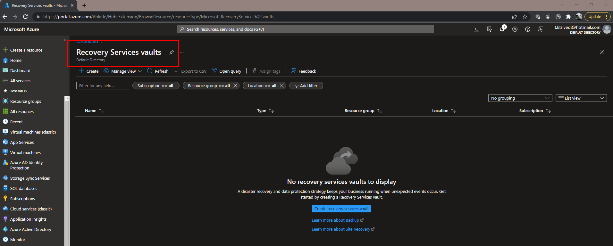Image resolution: width=613 pixels, height=246 pixels.
Task: Open the No grouping dropdown
Action: pyautogui.click(x=520, y=98)
